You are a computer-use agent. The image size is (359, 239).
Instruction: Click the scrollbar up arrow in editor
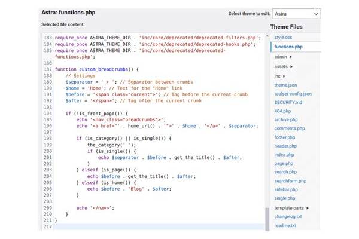tap(267, 36)
